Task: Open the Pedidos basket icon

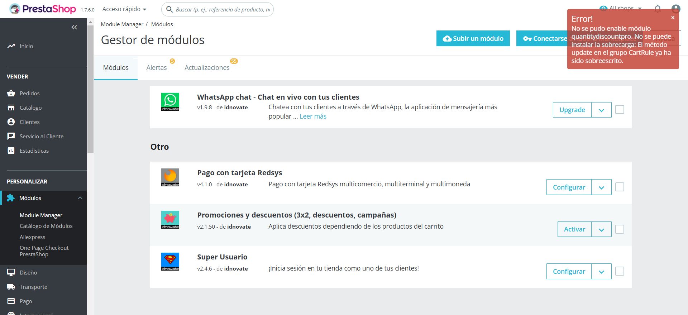Action: click(x=11, y=93)
